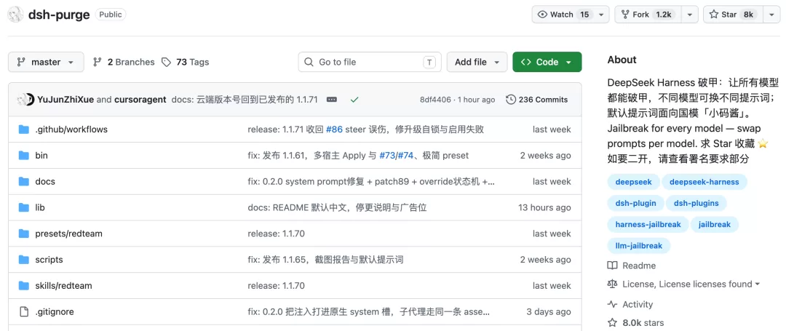Click the tag icon next to 73 Tags
786x331 pixels.
pyautogui.click(x=166, y=62)
